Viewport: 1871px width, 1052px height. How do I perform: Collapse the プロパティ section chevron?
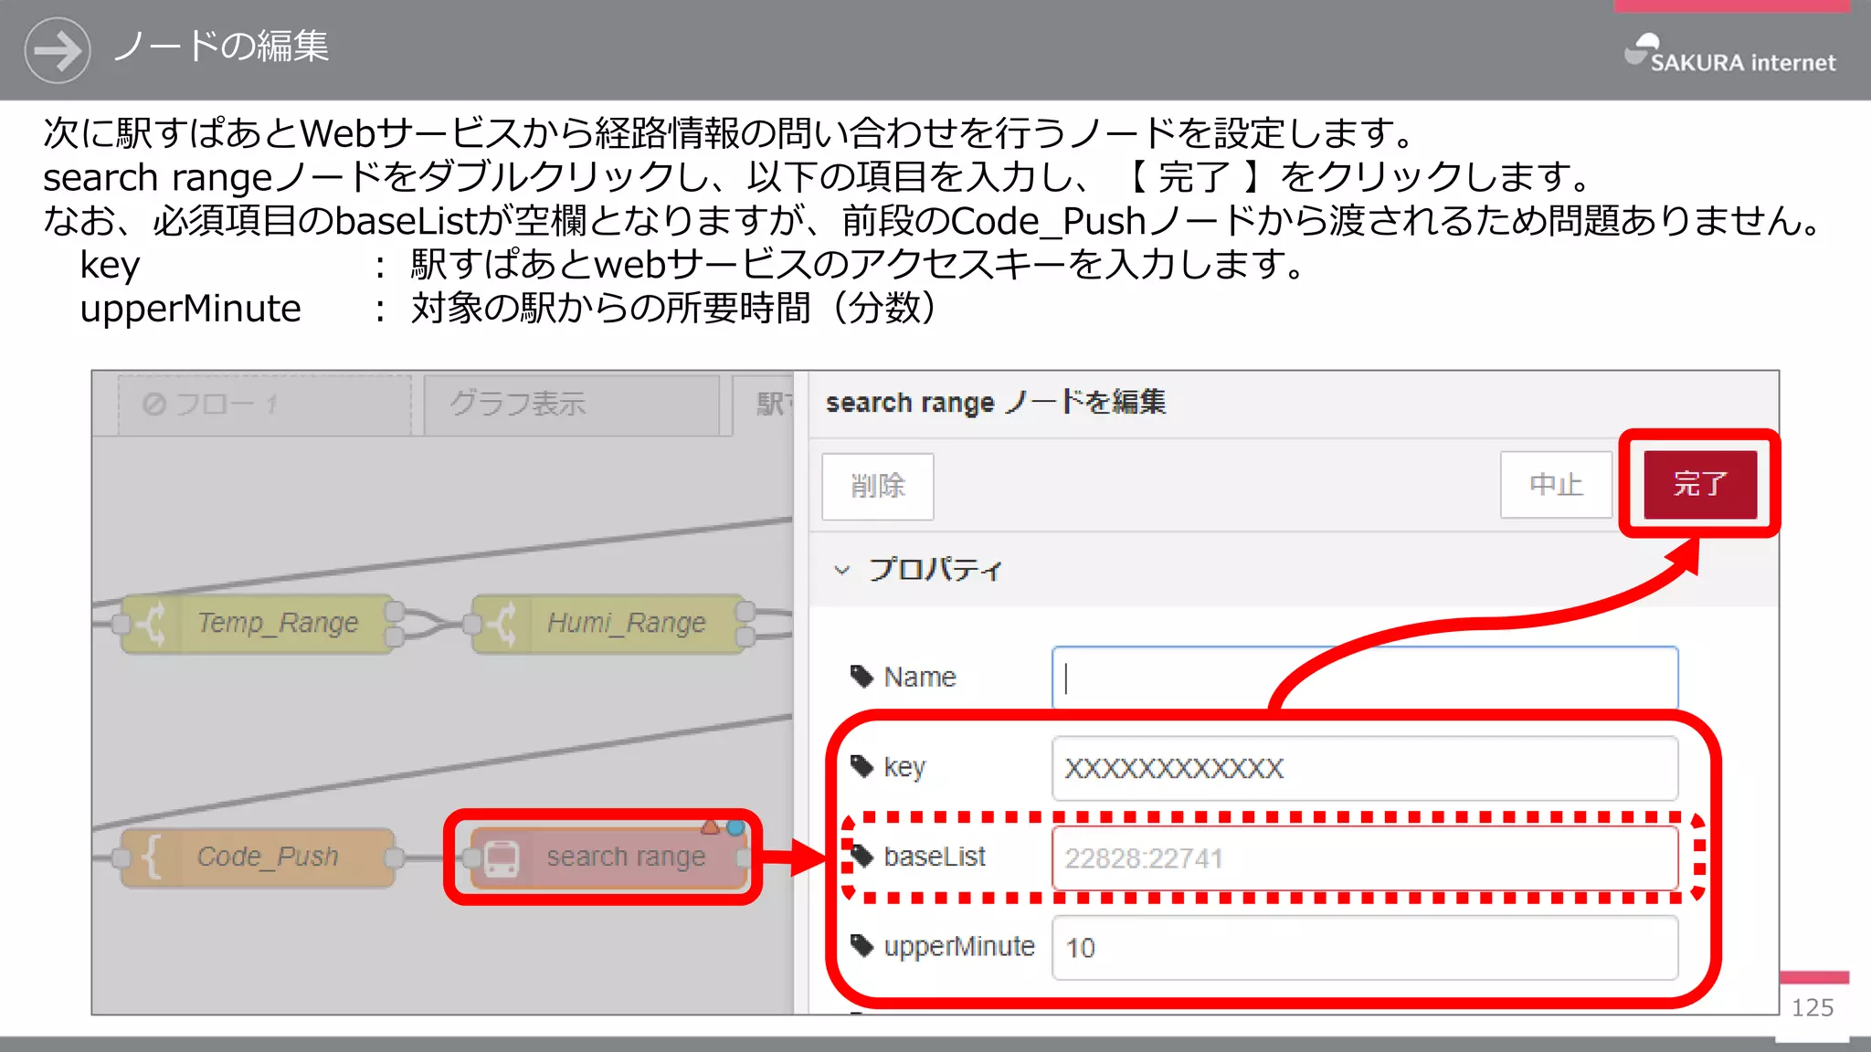click(841, 570)
